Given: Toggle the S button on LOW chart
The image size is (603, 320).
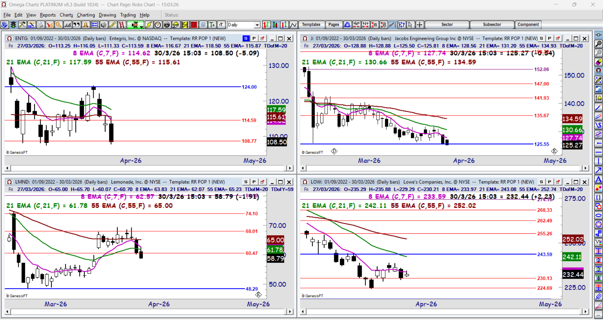Looking at the screenshot, I should (541, 182).
